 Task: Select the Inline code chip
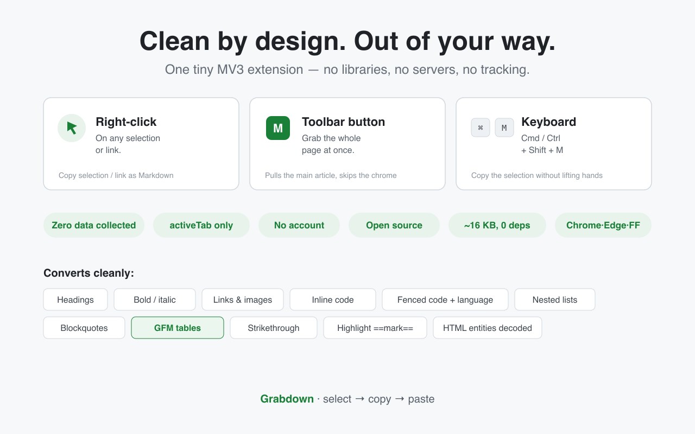[x=333, y=299]
